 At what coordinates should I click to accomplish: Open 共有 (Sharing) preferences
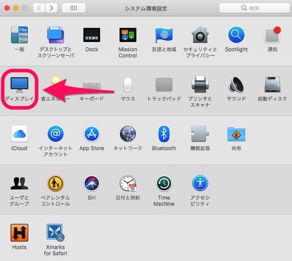(236, 134)
